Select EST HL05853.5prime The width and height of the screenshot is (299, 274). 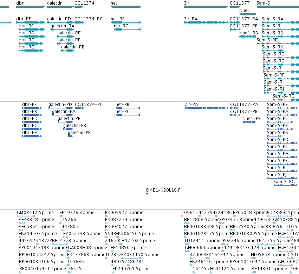pos(253,258)
